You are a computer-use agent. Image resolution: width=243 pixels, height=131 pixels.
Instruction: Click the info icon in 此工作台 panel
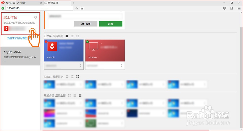(36, 17)
